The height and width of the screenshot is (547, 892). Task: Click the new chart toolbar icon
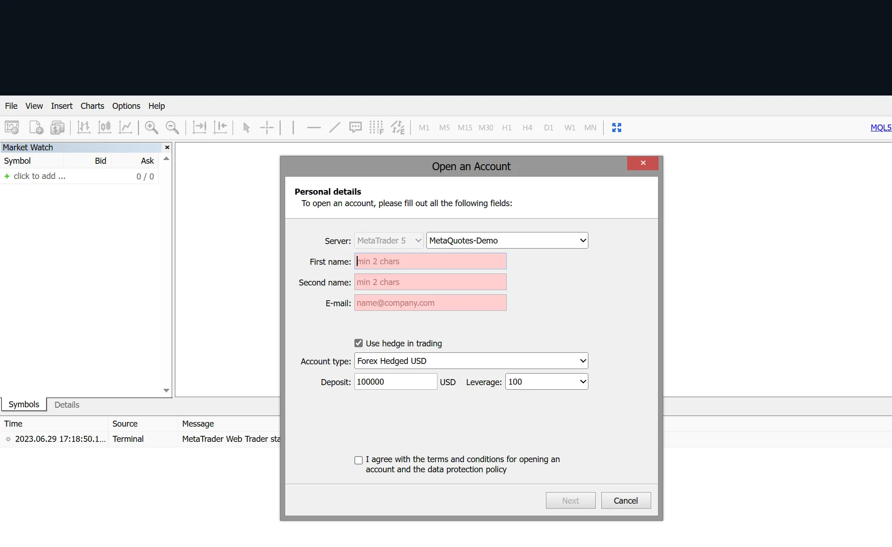[12, 127]
